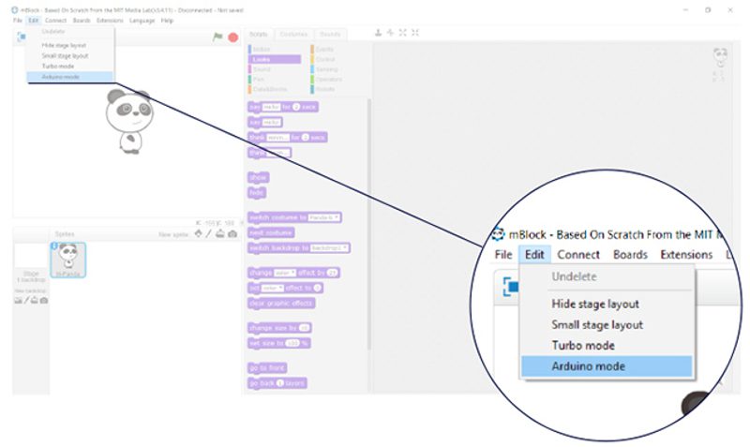
Task: Open the Language menu
Action: [x=142, y=21]
